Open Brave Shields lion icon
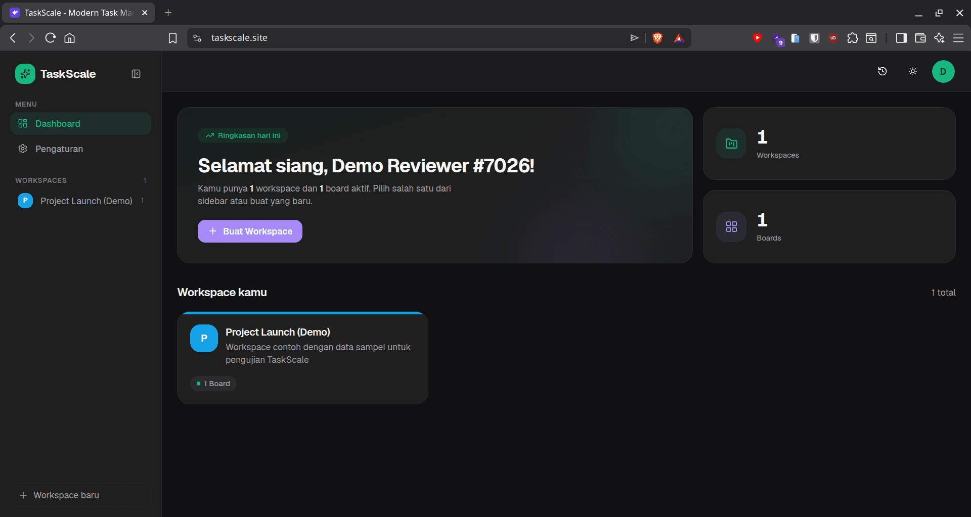 [657, 38]
